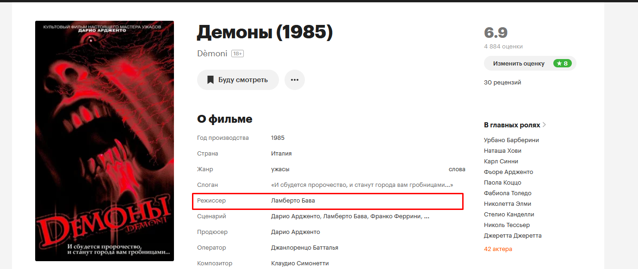Image resolution: width=638 pixels, height=269 pixels.
Task: Click the слова link in genre row
Action: click(x=457, y=169)
